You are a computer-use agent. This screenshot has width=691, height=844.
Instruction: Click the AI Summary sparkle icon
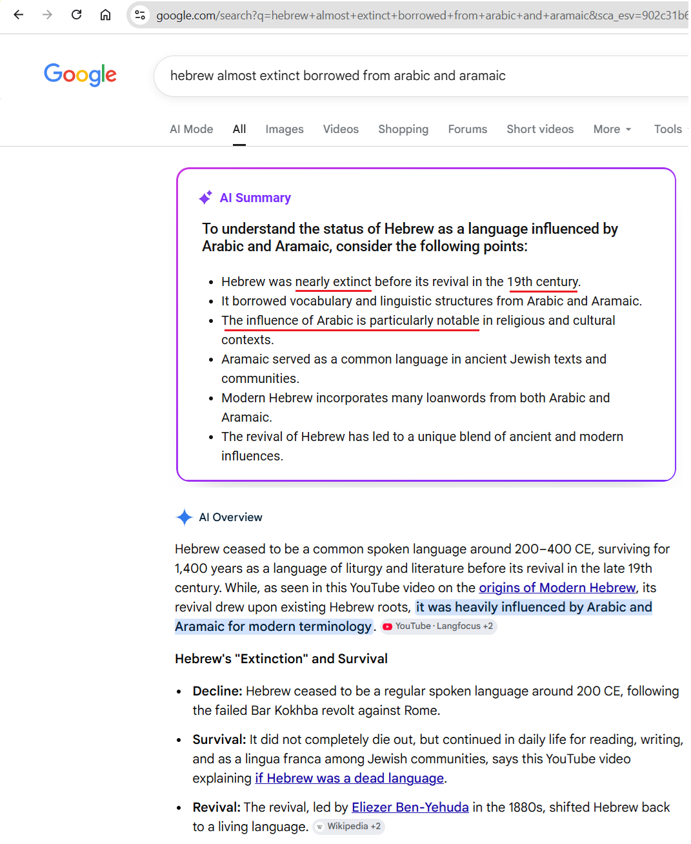206,198
